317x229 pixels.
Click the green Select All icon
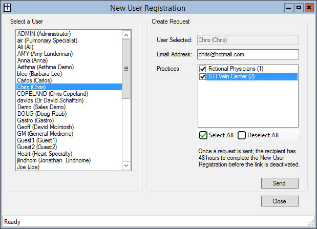(203, 135)
